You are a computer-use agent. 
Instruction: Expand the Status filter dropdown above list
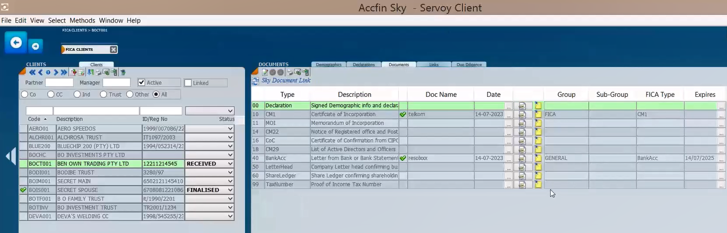pos(230,111)
